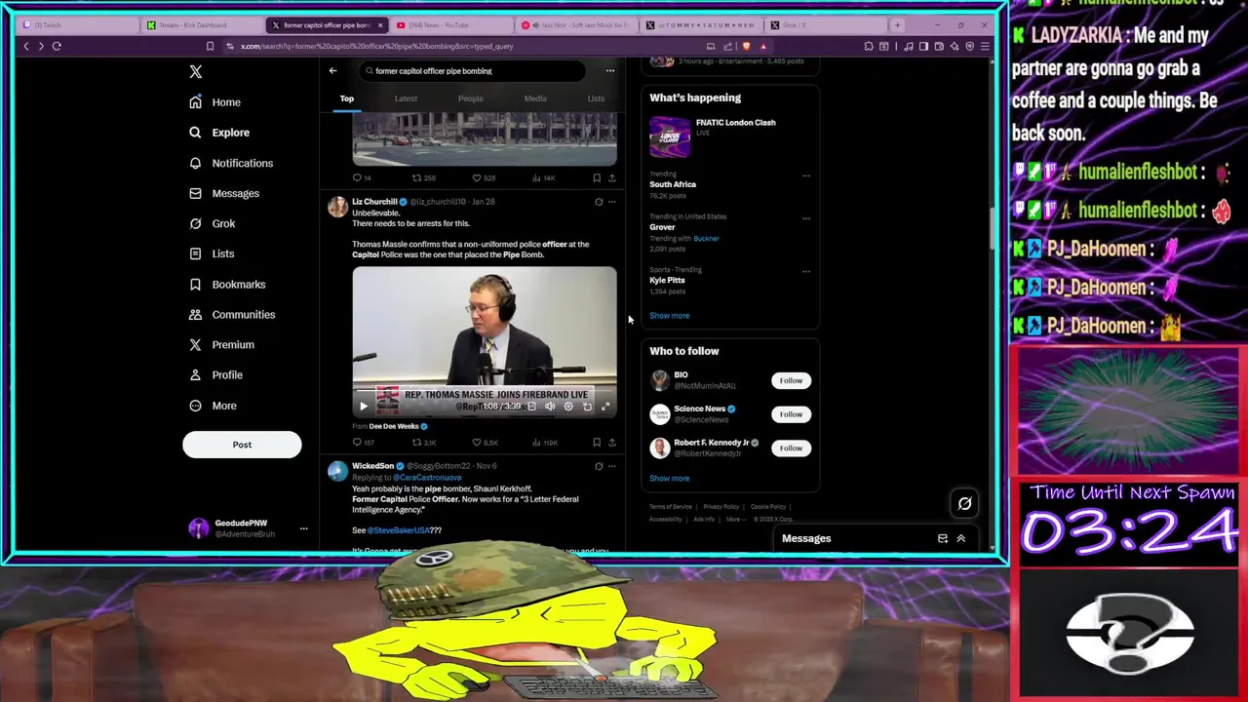Open picture-in-picture for the Massie video
This screenshot has height=702, width=1248.
tap(587, 407)
